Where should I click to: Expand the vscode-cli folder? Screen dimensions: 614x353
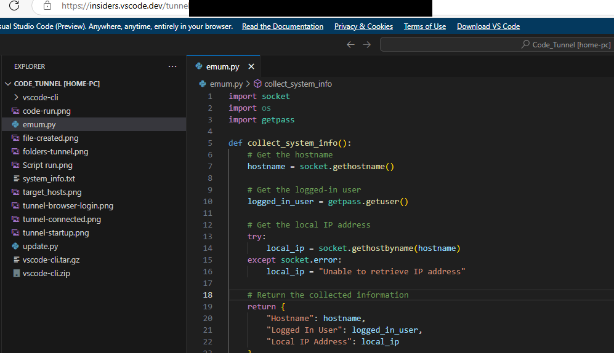[94, 97]
